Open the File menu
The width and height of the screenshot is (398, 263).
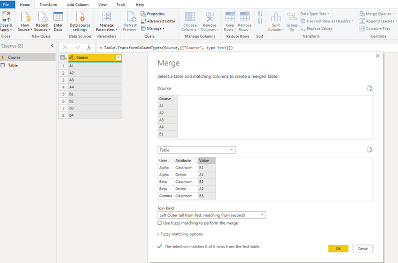[6, 5]
